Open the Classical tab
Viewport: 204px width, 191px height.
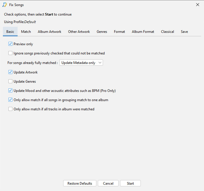tap(167, 32)
